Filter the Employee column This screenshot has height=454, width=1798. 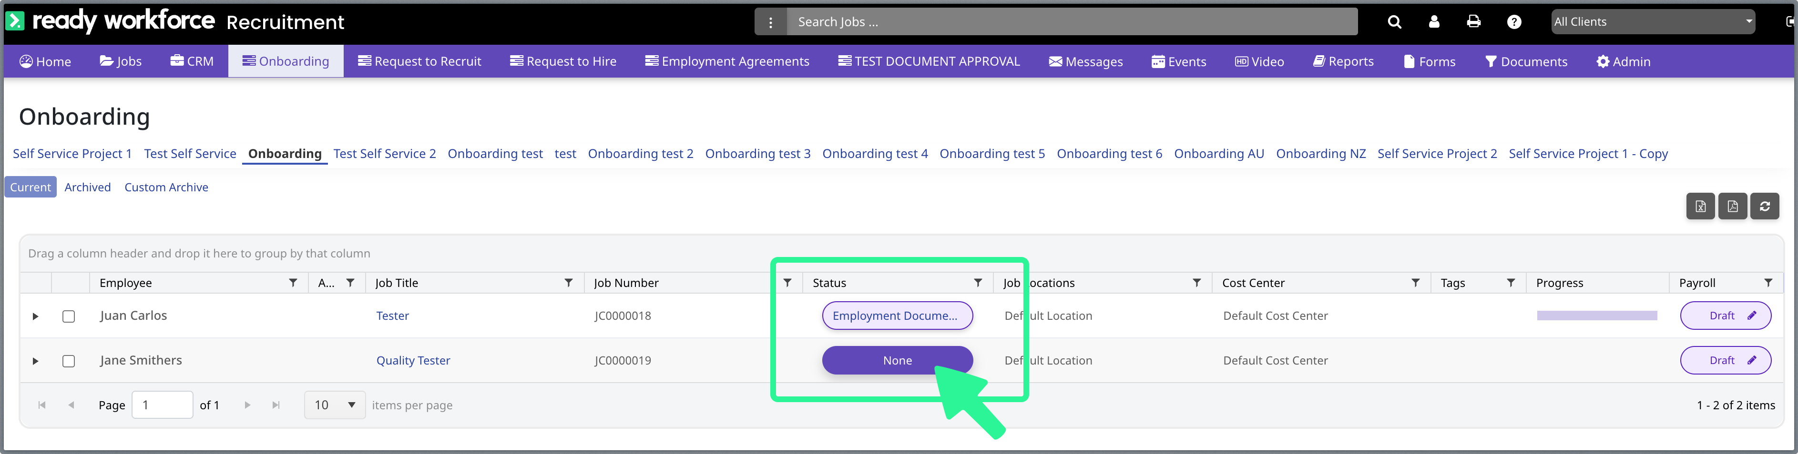click(293, 283)
